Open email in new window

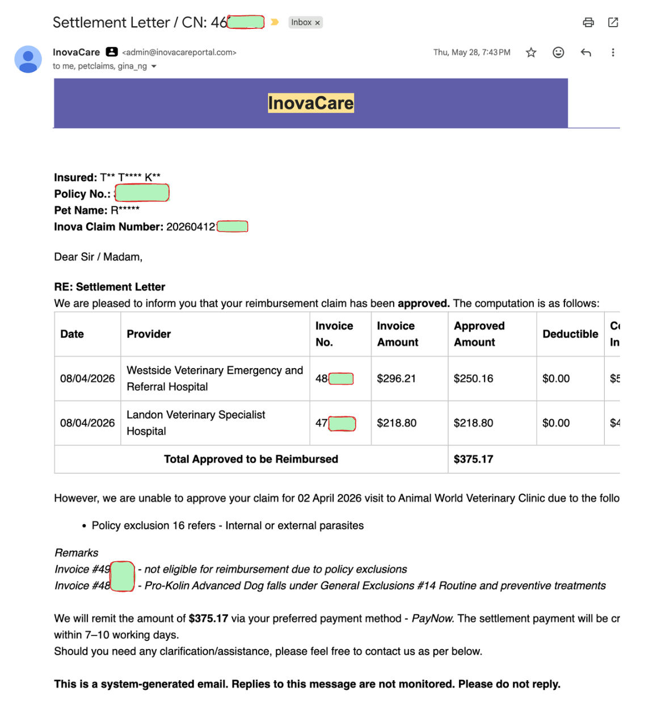[x=613, y=22]
